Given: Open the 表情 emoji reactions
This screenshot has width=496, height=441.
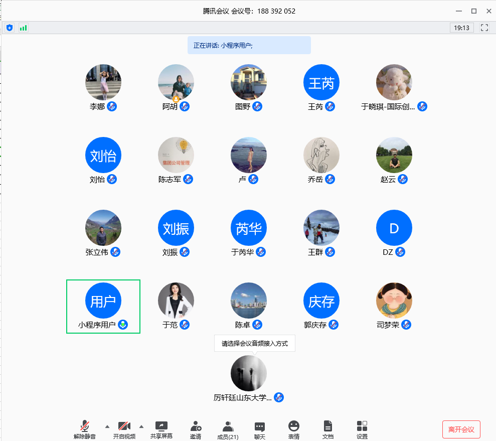Looking at the screenshot, I should (294, 430).
